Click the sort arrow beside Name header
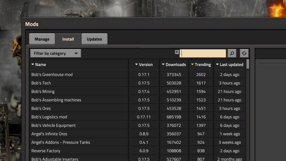The height and width of the screenshot is (161, 286). (x=33, y=65)
